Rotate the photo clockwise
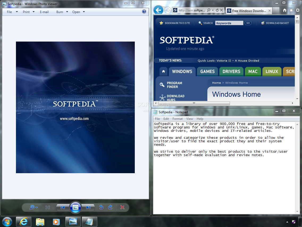Screen dimensions: 302x227 coord(110,207)
